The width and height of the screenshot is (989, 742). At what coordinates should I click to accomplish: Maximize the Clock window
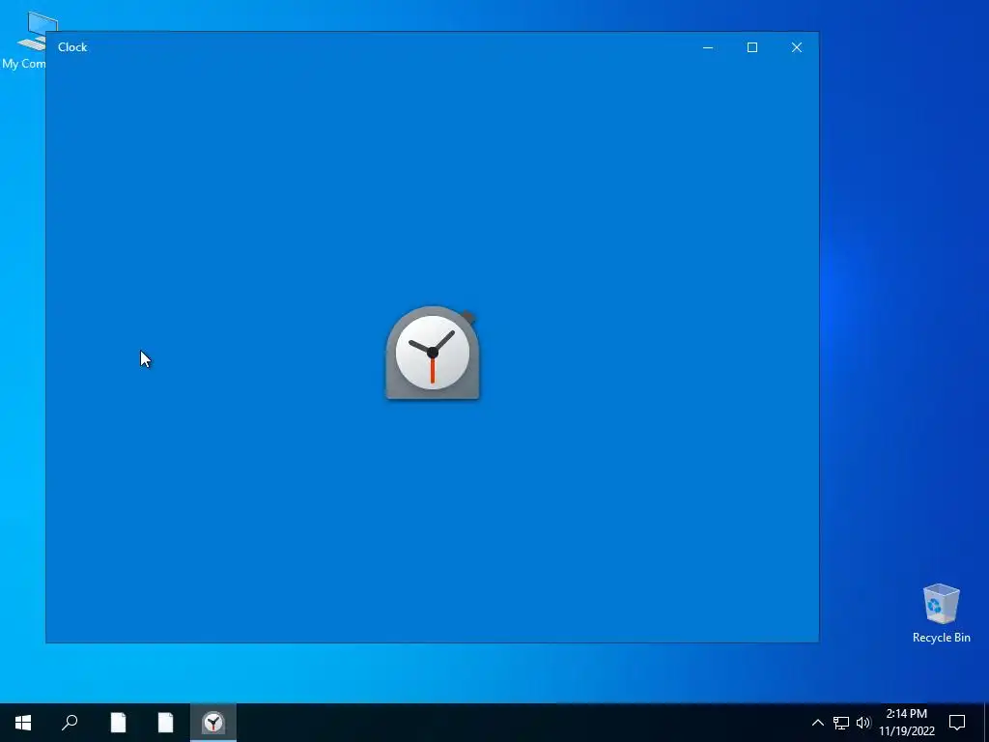point(751,47)
